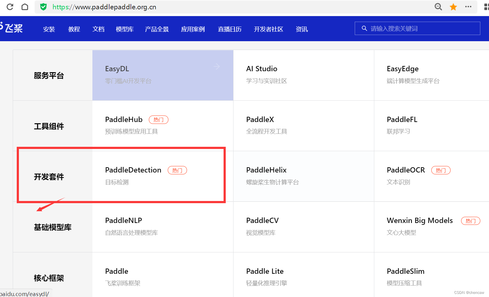Image resolution: width=489 pixels, height=297 pixels.
Task: Click the 全流程开发工具 description
Action: pyautogui.click(x=266, y=132)
